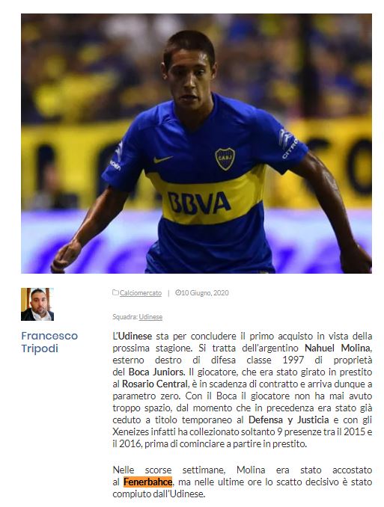Click the date 10 Giugno, 2020
Image resolution: width=384 pixels, height=507 pixels.
click(204, 293)
